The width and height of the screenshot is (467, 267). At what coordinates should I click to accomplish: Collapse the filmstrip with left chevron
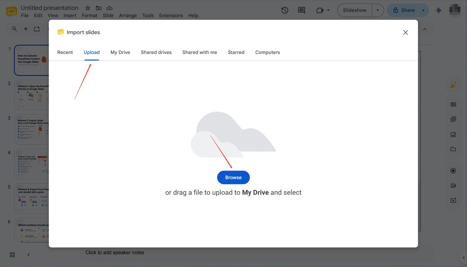(x=29, y=255)
